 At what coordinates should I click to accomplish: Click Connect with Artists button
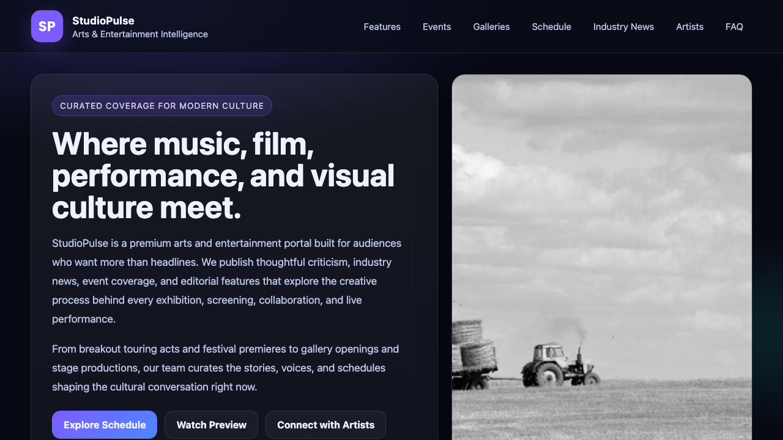[325, 425]
